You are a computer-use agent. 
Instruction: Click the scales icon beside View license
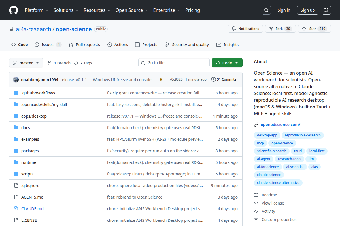click(x=256, y=203)
